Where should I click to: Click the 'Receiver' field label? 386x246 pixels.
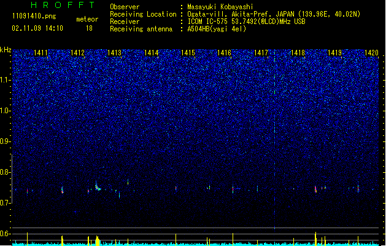pyautogui.click(x=125, y=22)
